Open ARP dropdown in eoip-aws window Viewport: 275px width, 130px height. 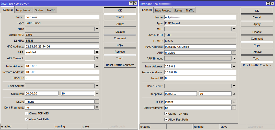[97, 52]
